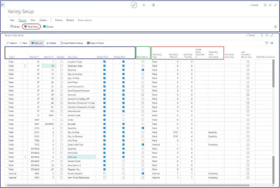Open row menu dots for Shipment Date row

25,66
